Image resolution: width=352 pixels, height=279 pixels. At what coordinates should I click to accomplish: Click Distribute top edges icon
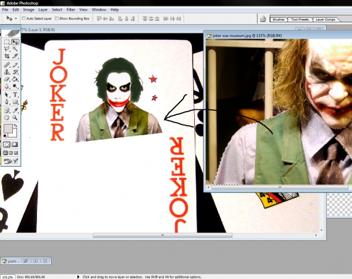pyautogui.click(x=145, y=19)
